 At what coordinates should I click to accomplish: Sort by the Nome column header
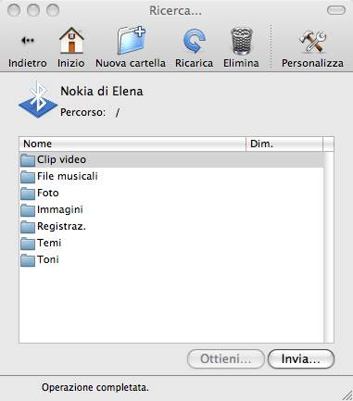click(132, 144)
